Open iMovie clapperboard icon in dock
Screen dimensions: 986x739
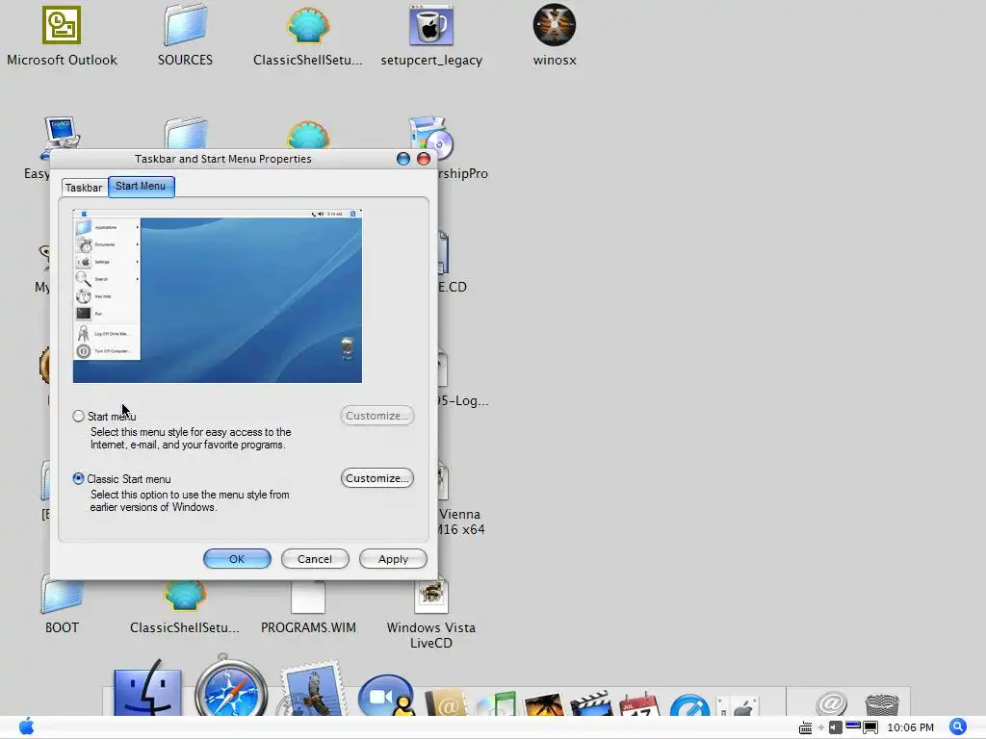click(x=590, y=703)
